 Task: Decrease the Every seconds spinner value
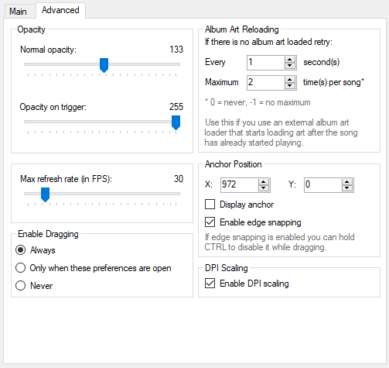pyautogui.click(x=290, y=66)
